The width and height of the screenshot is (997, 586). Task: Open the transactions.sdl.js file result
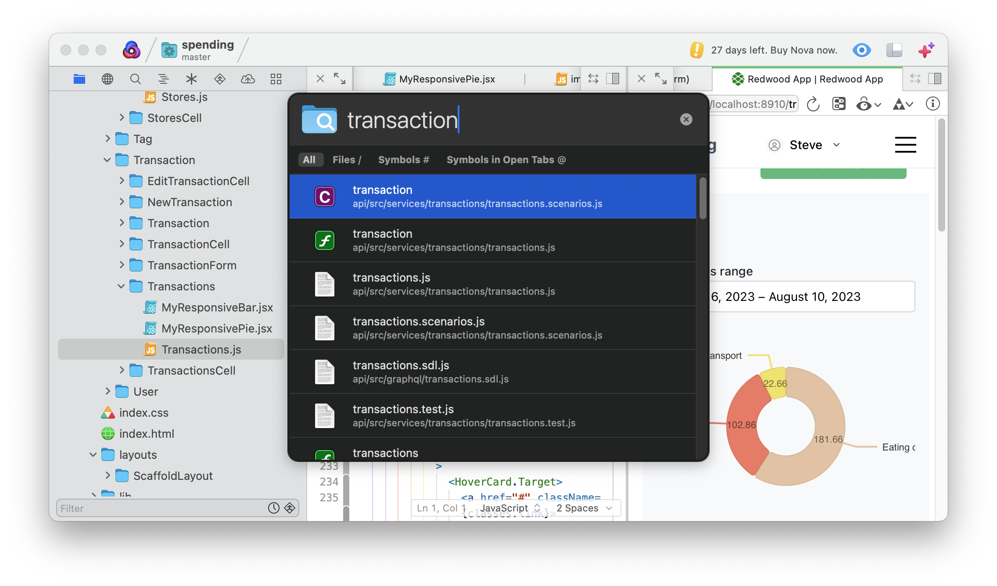(x=493, y=372)
